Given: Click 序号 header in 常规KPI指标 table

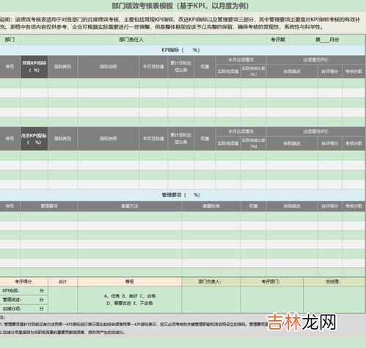Looking at the screenshot, I should [x=10, y=67].
